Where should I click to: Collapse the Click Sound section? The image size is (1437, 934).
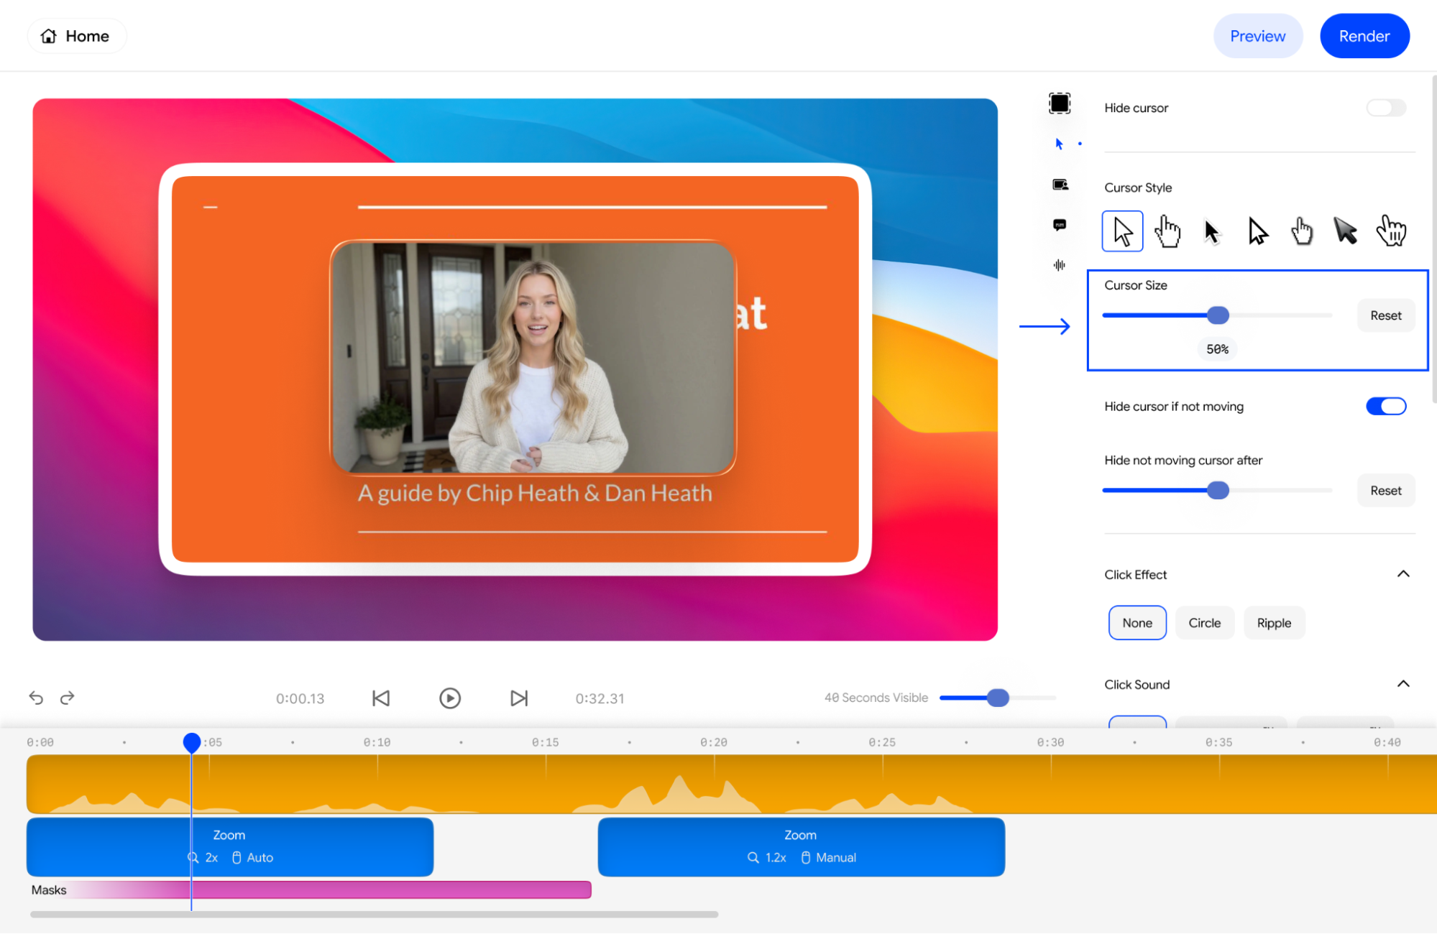(x=1402, y=684)
